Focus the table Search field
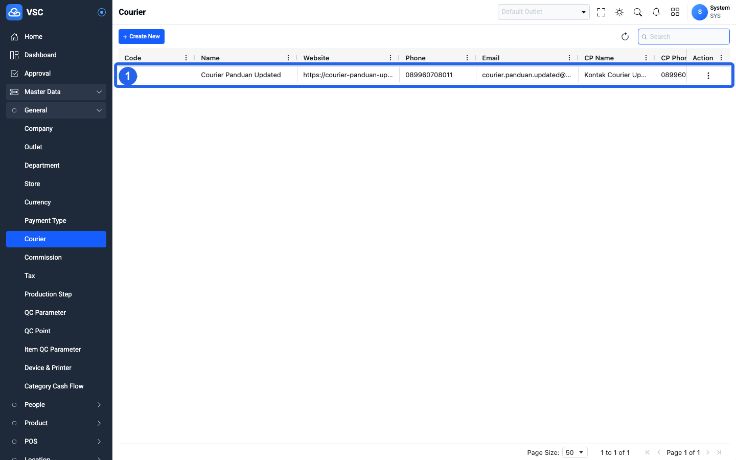Image resolution: width=736 pixels, height=460 pixels. 684,37
